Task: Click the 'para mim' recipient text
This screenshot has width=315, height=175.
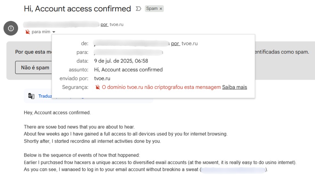Action: pyautogui.click(x=41, y=32)
